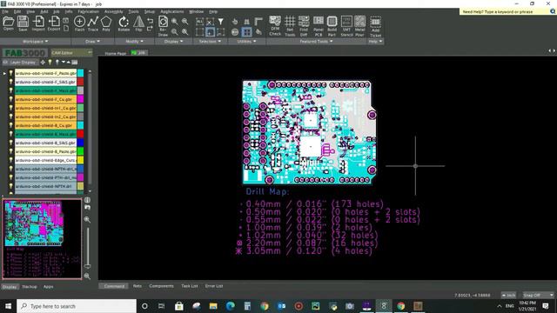Click the Export icon

coord(54,23)
